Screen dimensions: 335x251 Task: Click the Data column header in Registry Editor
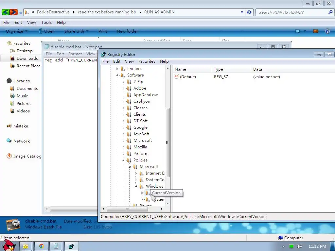point(293,69)
